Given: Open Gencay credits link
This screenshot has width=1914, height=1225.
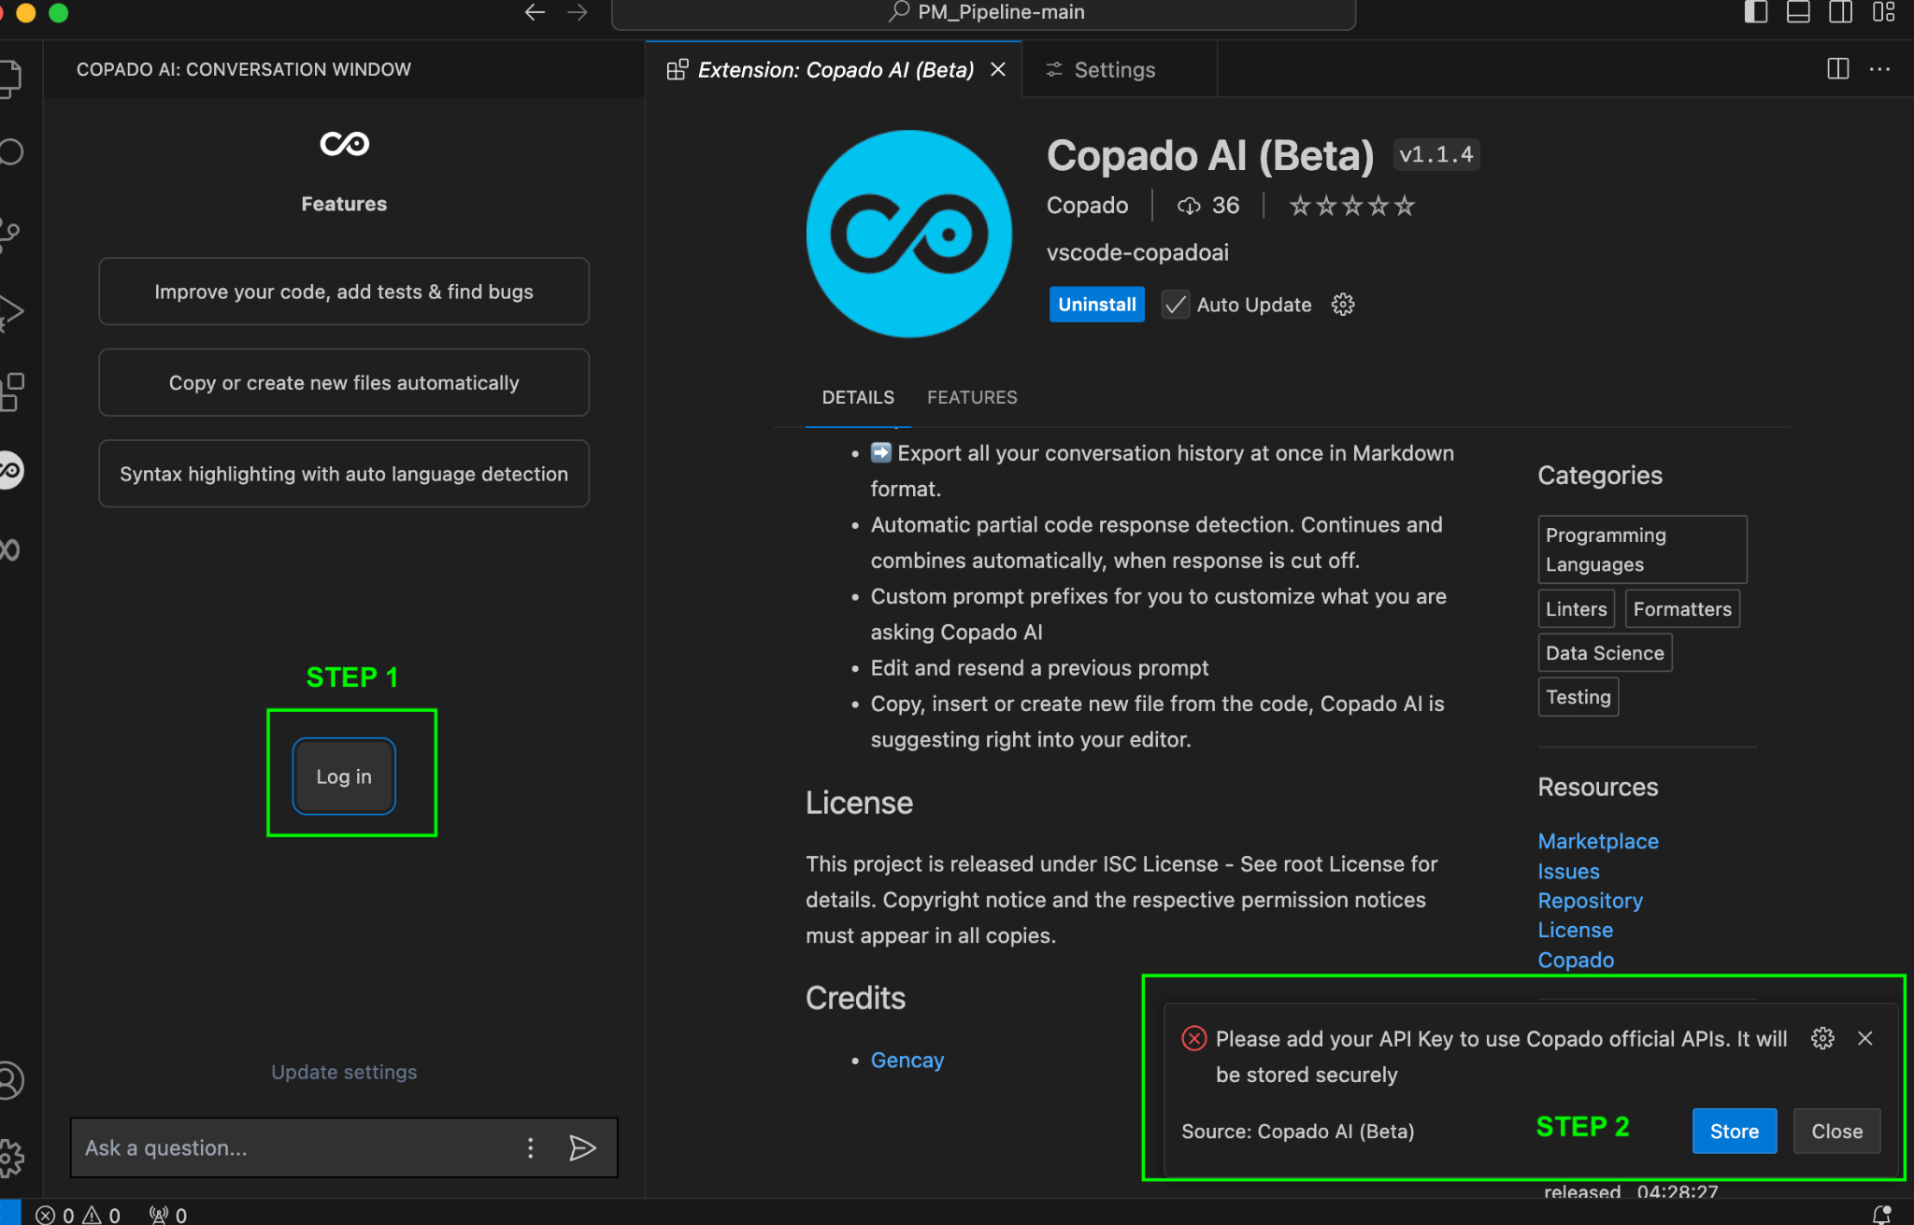Looking at the screenshot, I should click(907, 1060).
